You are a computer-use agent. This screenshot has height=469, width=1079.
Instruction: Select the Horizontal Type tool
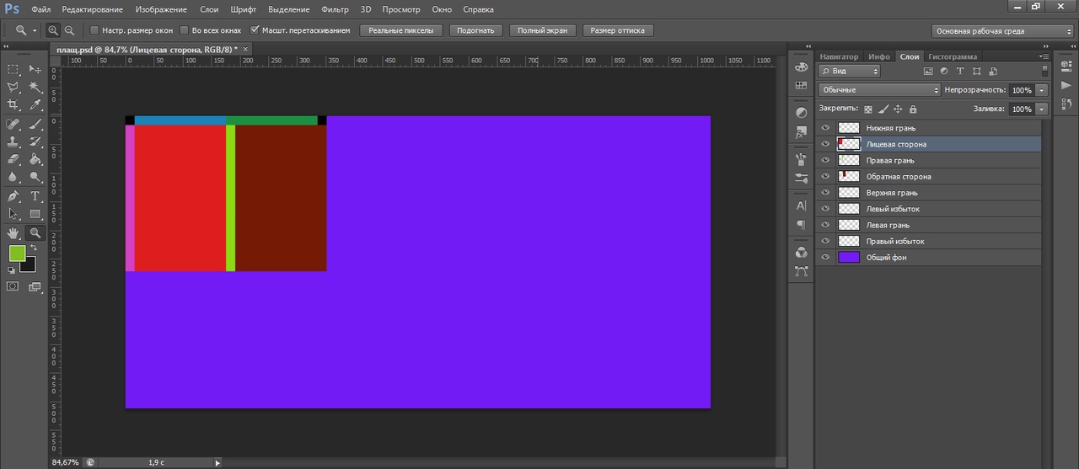pyautogui.click(x=35, y=196)
